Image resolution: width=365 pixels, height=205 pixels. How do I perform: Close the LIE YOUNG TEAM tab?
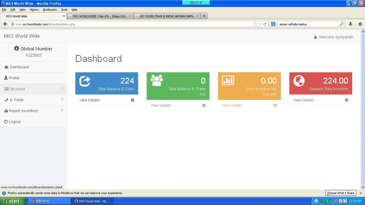pos(198,16)
